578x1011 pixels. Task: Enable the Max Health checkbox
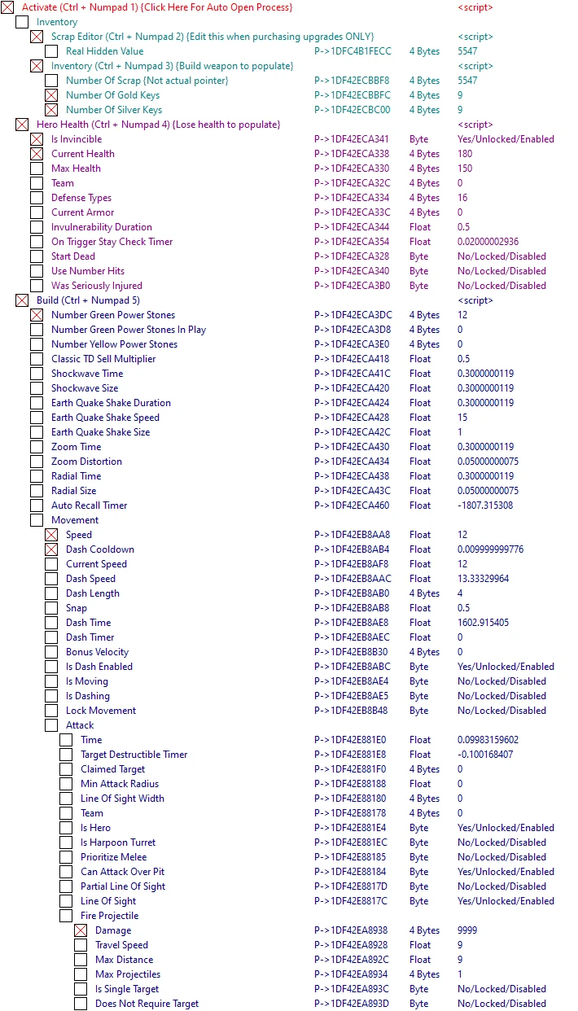[37, 168]
